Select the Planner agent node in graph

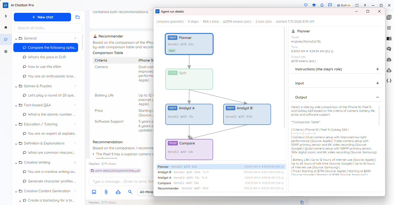pyautogui.click(x=189, y=44)
